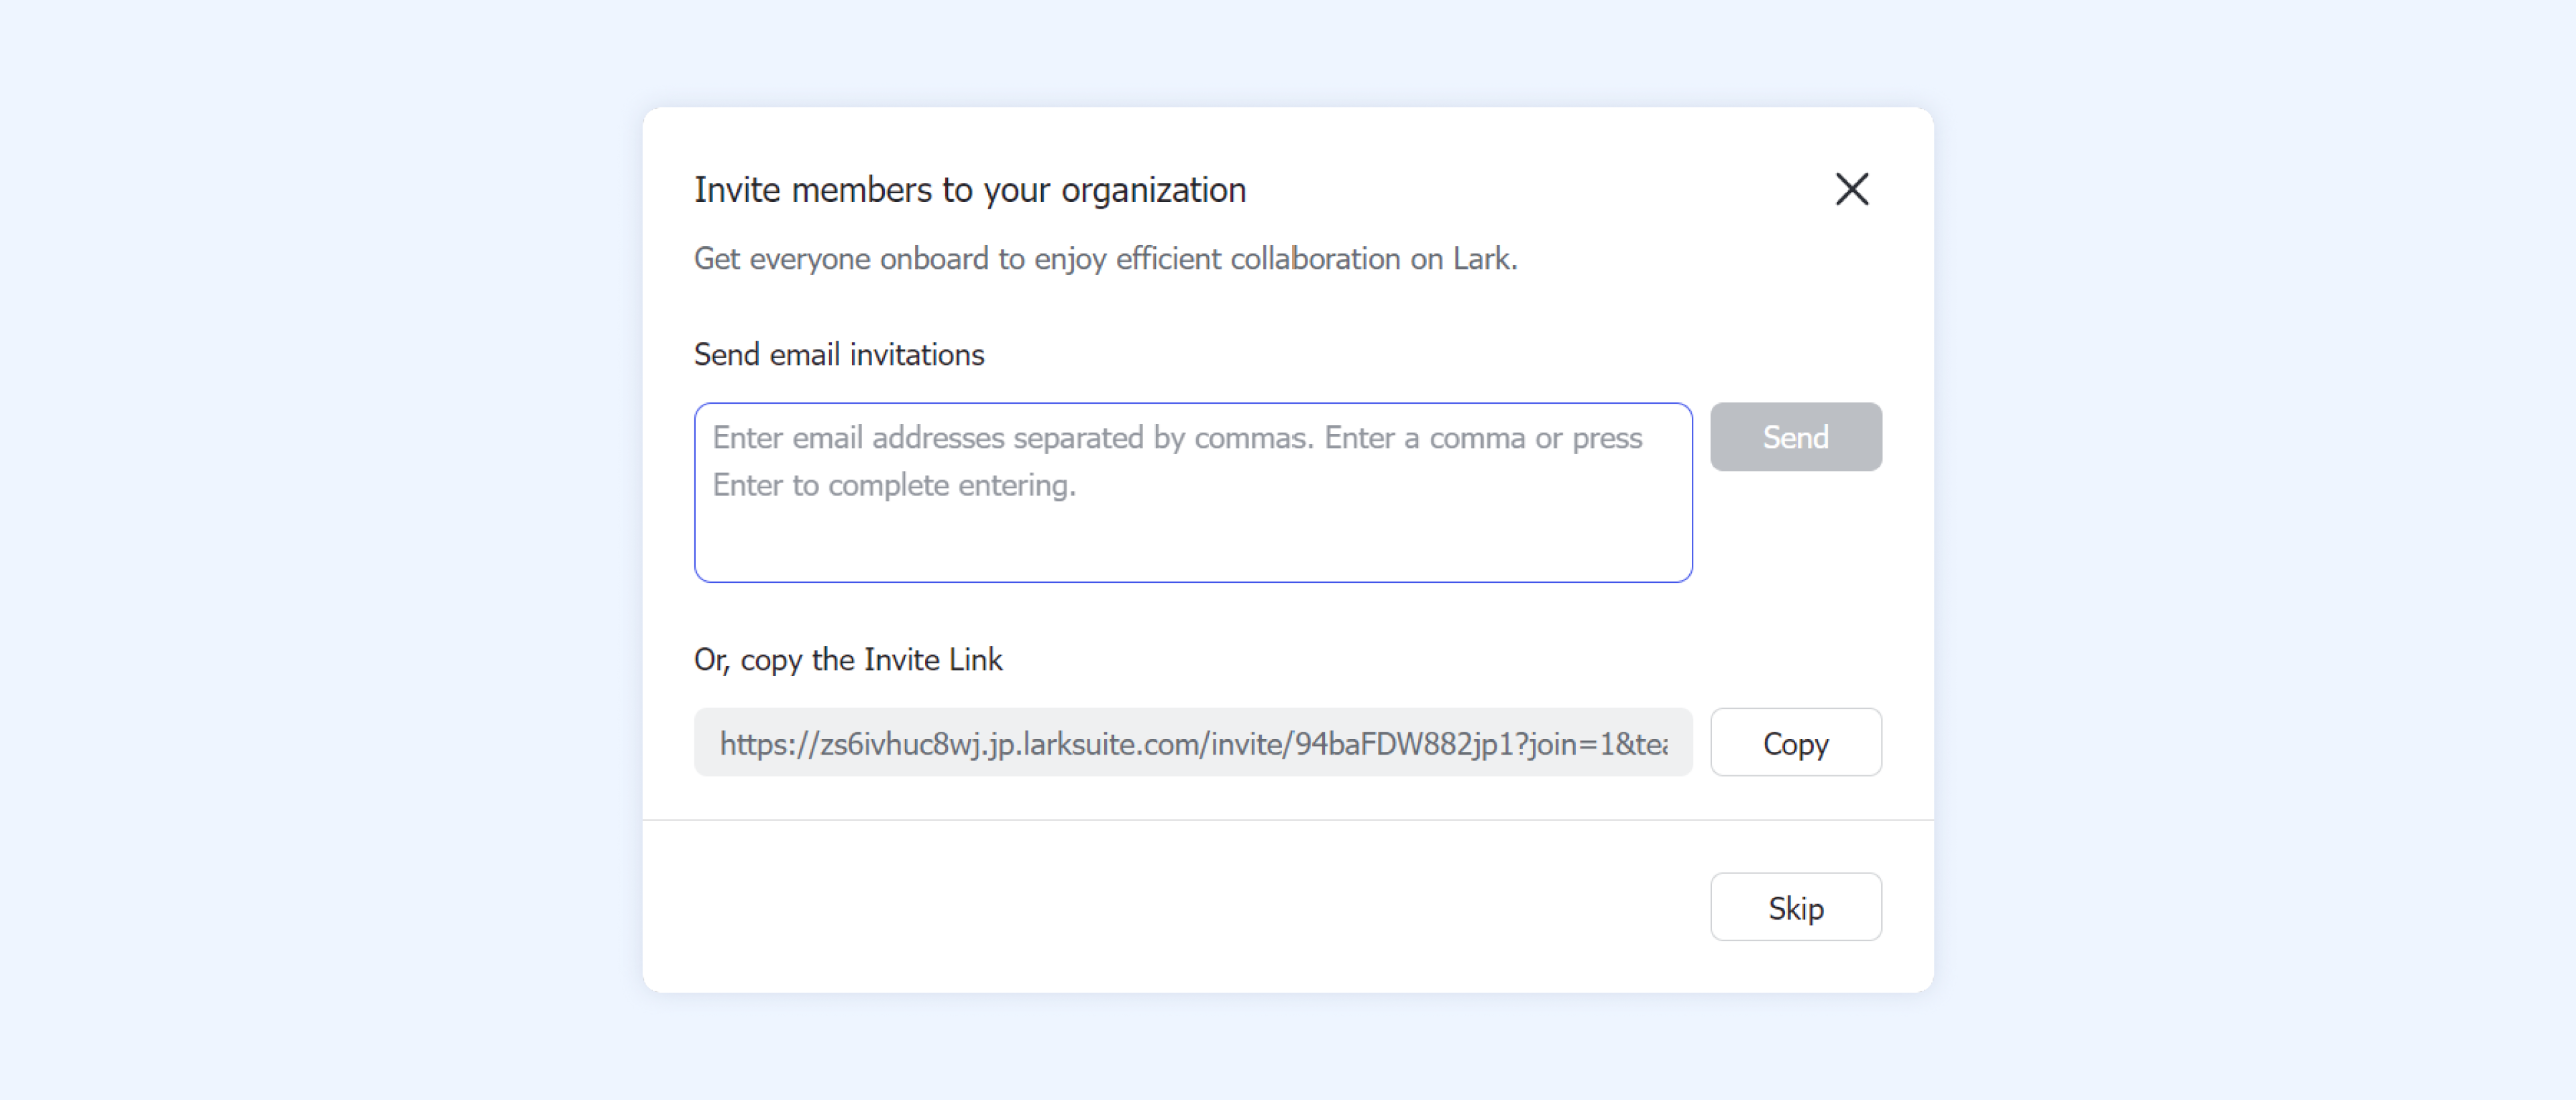The width and height of the screenshot is (2576, 1100).
Task: Click the "Or, copy the Invite Link" label
Action: click(847, 660)
